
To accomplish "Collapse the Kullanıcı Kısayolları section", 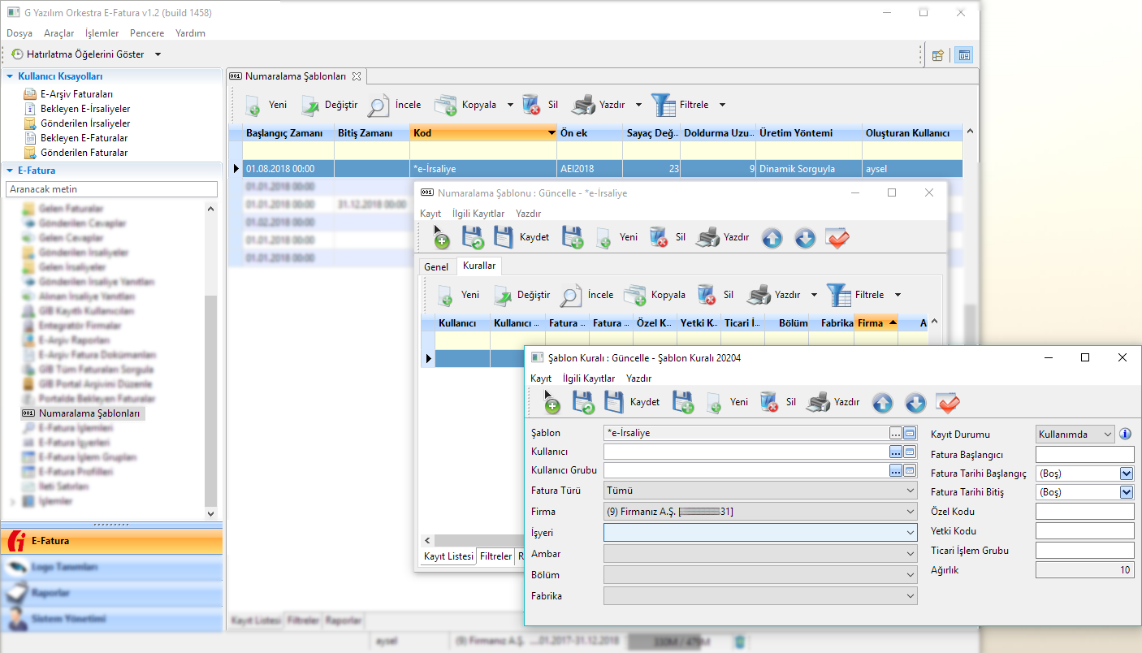I will 10,76.
